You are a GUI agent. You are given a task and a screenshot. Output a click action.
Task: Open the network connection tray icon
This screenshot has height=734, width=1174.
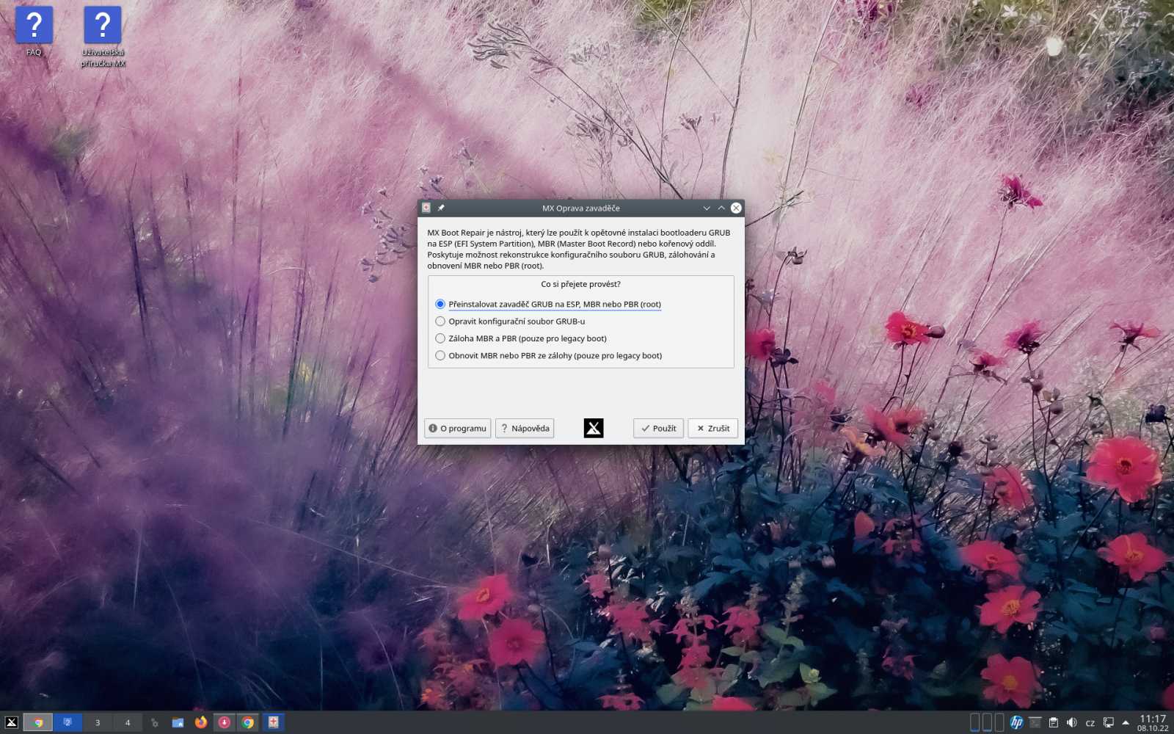click(1109, 722)
